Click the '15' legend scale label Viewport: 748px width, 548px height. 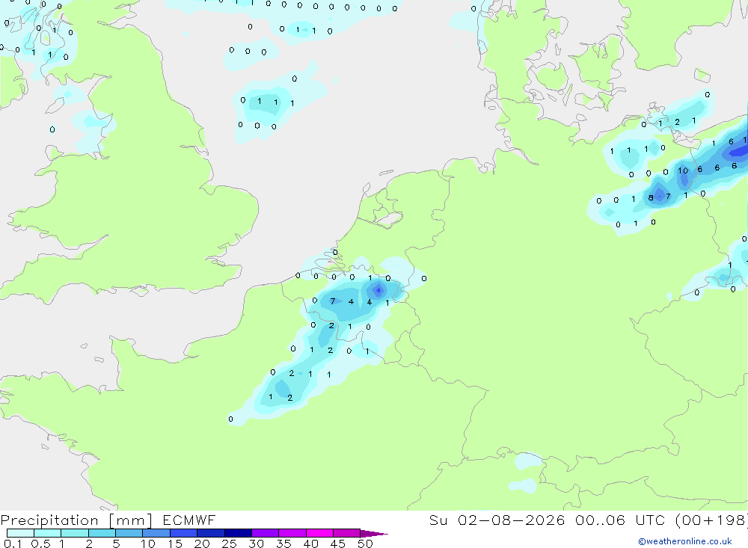tap(174, 544)
